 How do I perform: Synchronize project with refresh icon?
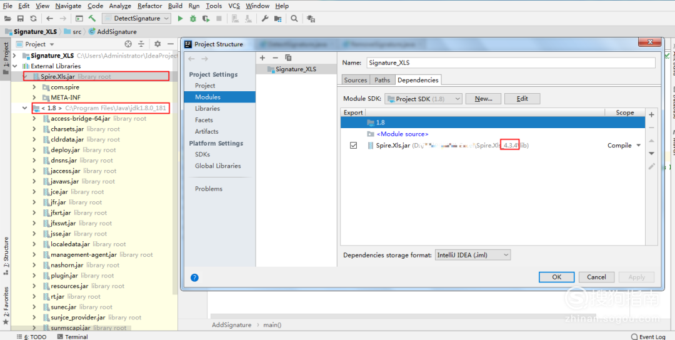pos(33,19)
